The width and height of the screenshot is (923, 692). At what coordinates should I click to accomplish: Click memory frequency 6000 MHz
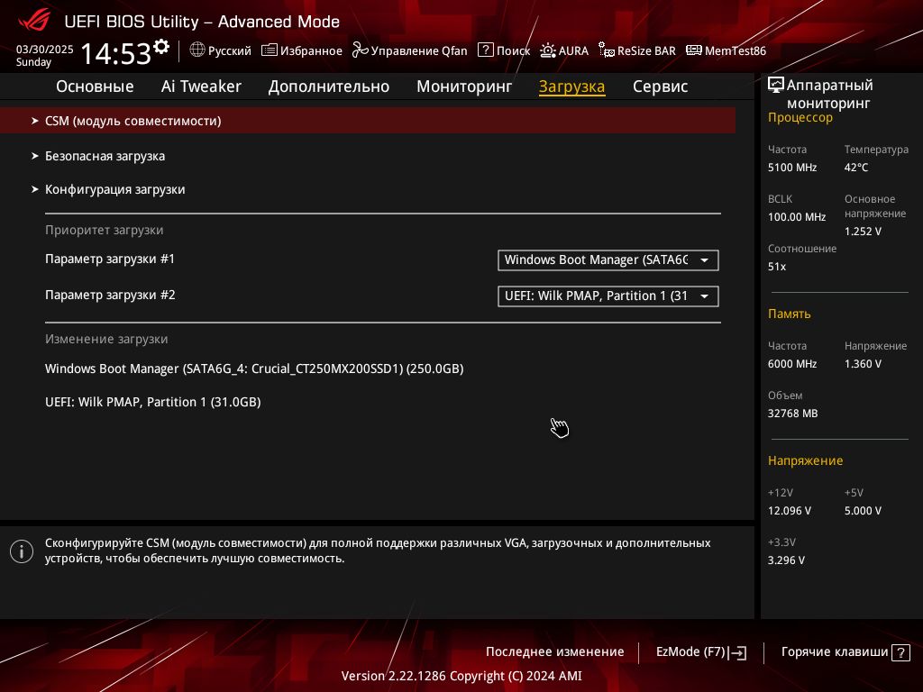[791, 364]
